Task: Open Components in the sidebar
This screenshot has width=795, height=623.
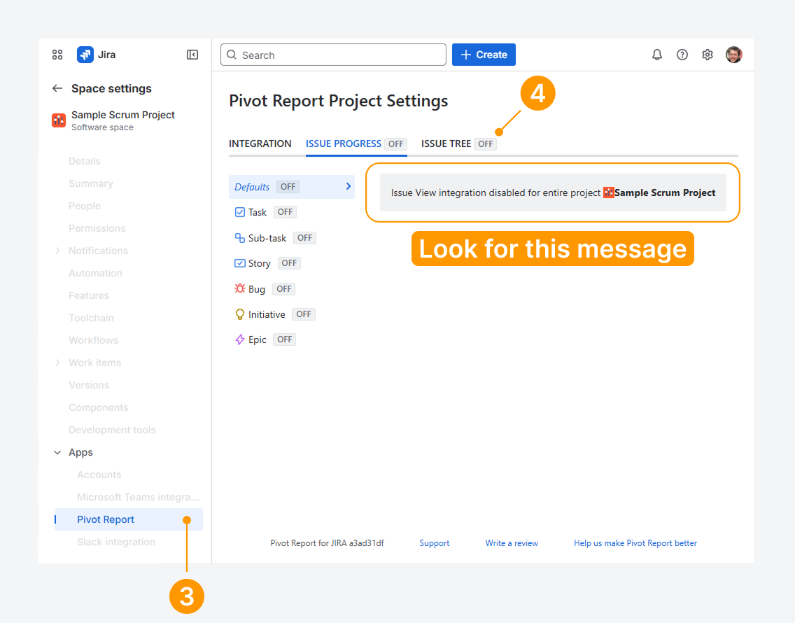Action: (99, 407)
